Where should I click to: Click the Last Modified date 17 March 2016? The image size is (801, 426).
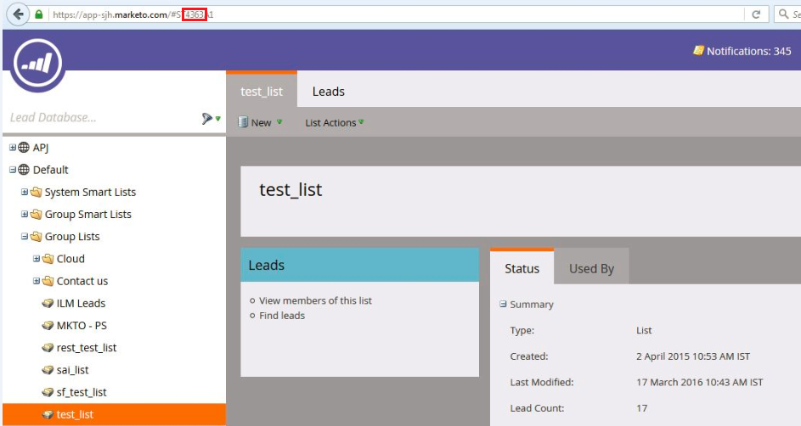pos(699,382)
